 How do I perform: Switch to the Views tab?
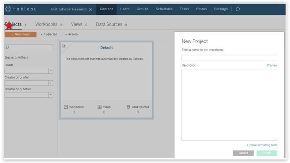click(79, 24)
